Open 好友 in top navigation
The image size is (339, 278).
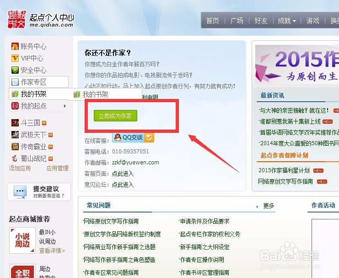(x=261, y=21)
